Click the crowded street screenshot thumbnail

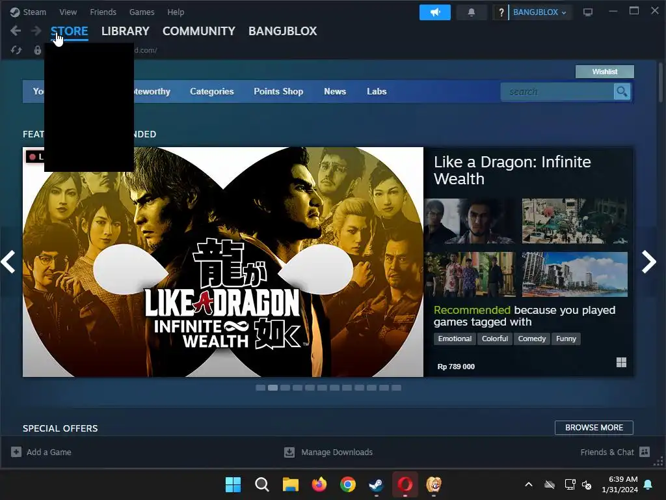575,221
